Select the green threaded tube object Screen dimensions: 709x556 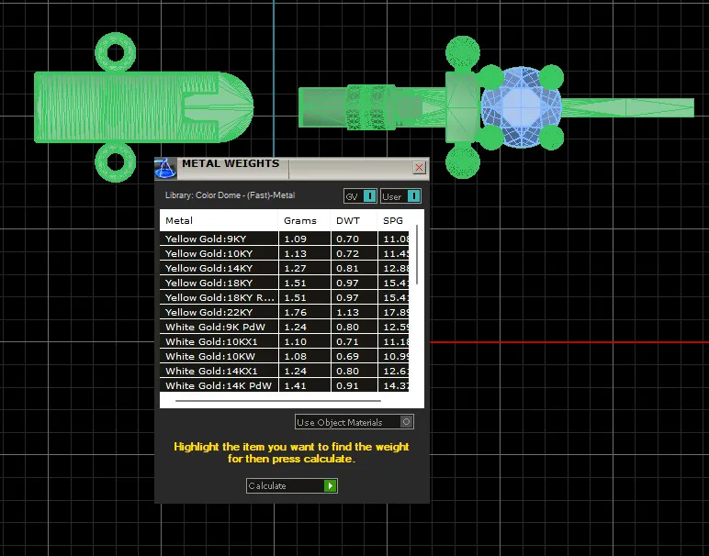tap(144, 107)
